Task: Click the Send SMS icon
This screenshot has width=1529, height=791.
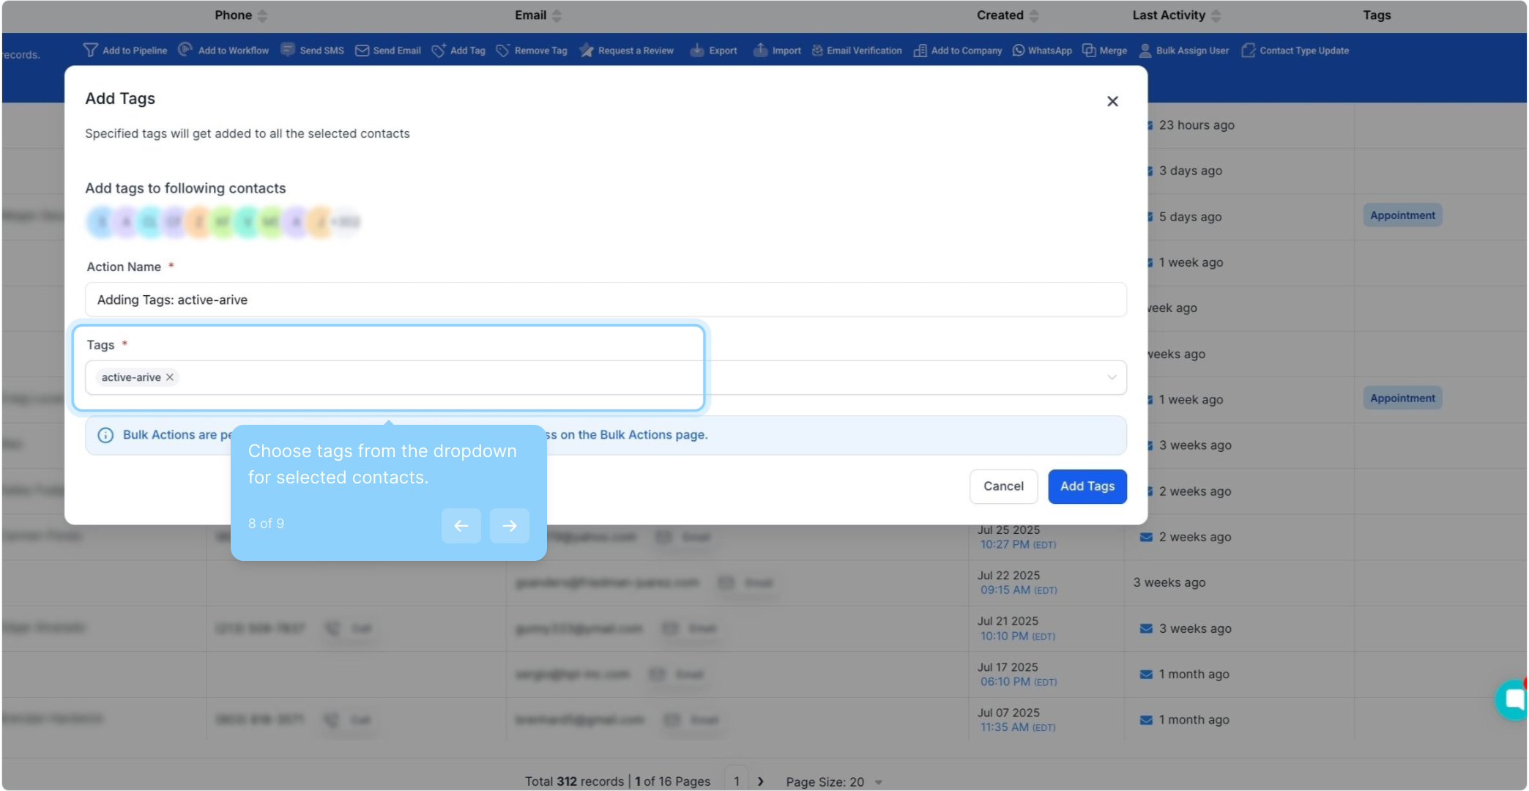Action: tap(288, 49)
